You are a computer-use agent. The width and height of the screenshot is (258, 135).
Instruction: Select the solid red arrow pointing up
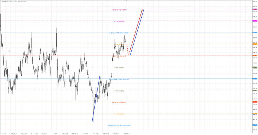click(x=137, y=26)
